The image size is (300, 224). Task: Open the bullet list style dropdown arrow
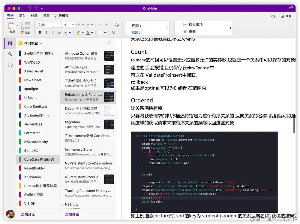[x=83, y=25]
